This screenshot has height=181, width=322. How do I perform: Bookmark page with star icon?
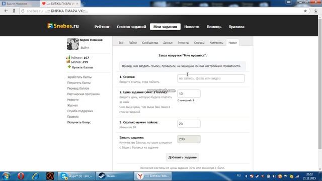point(305,11)
